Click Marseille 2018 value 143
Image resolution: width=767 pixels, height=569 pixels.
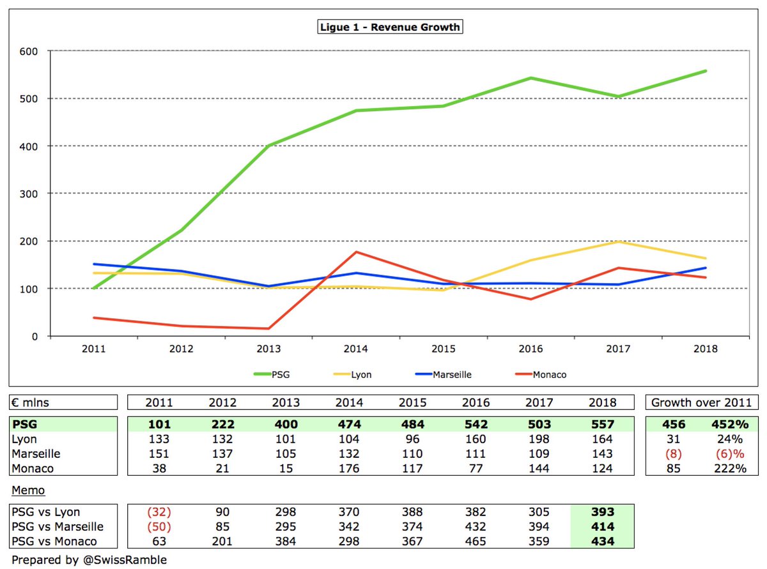601,454
